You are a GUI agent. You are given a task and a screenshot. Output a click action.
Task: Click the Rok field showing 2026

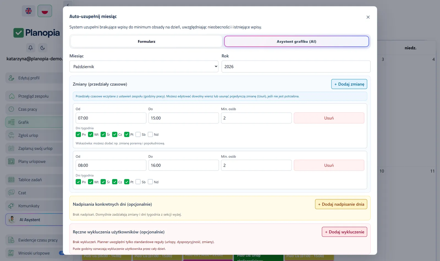click(x=296, y=67)
